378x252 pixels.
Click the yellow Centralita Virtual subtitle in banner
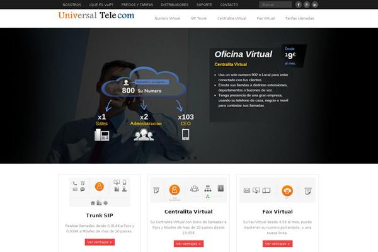click(x=231, y=64)
